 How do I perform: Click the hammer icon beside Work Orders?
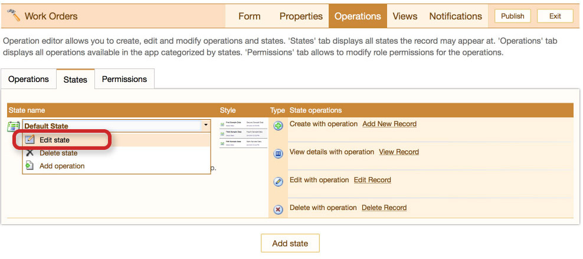[13, 16]
